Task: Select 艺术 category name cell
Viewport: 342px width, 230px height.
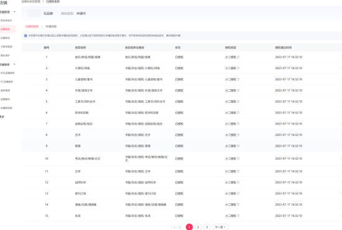Action: point(78,135)
